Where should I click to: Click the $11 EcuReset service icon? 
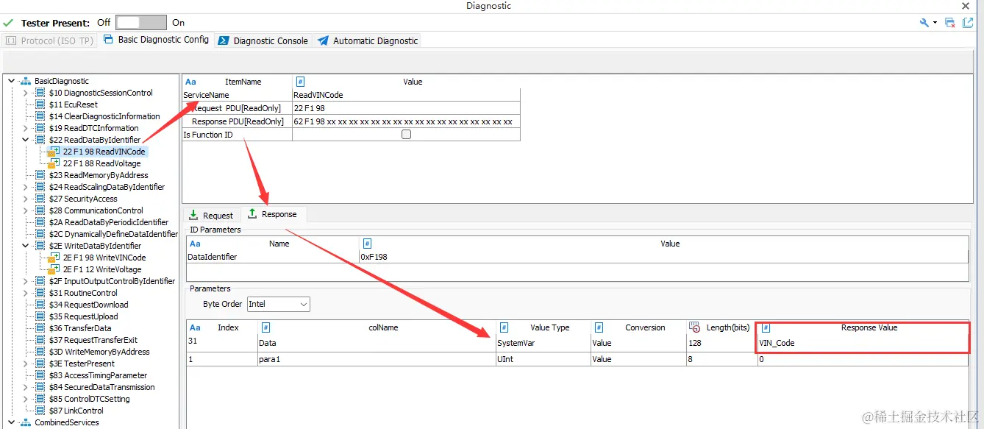40,104
